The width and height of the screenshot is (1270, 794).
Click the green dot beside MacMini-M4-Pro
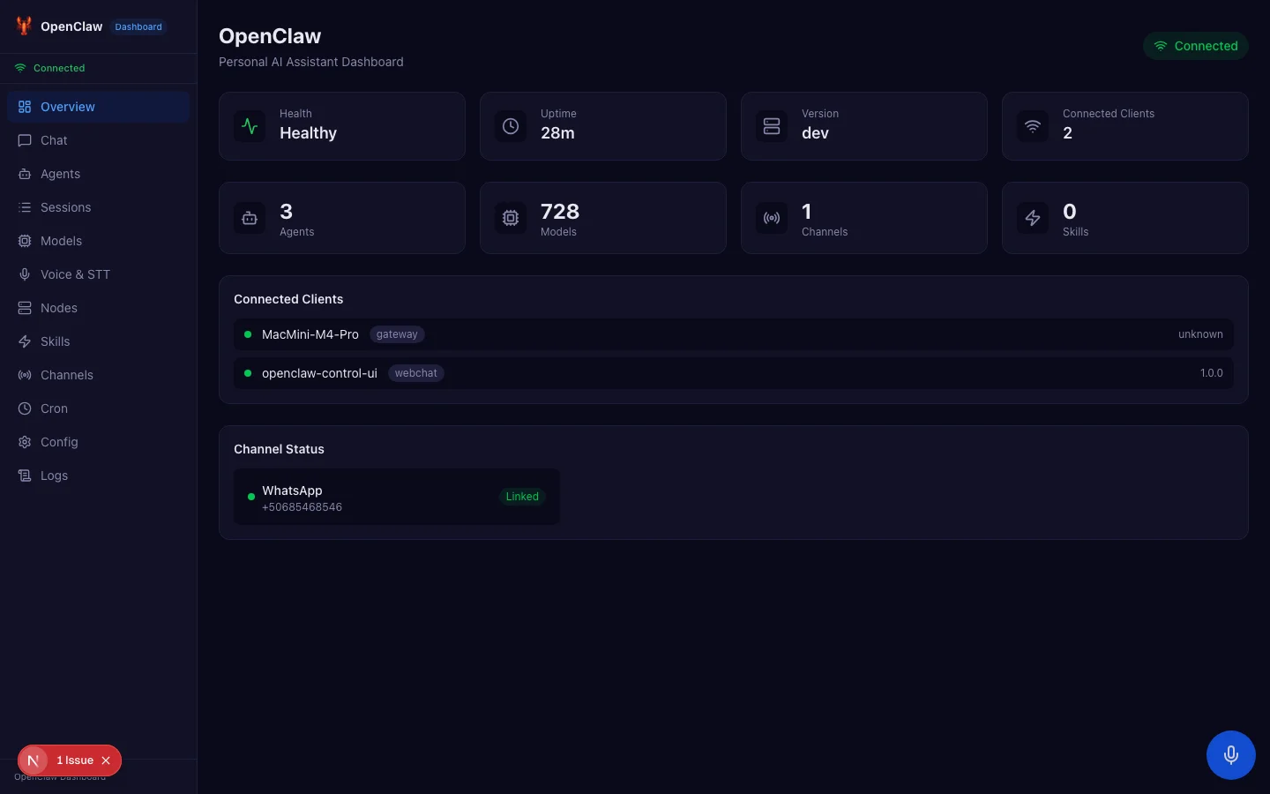pyautogui.click(x=247, y=334)
